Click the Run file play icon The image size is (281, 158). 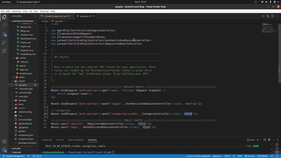point(263,16)
